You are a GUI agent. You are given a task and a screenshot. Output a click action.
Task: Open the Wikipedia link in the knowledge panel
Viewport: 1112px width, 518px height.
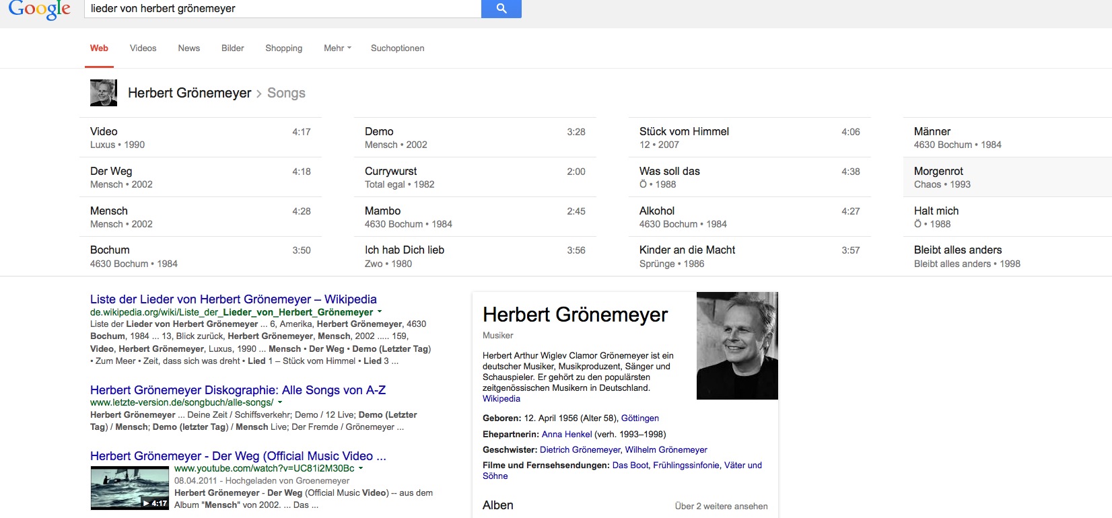point(501,399)
